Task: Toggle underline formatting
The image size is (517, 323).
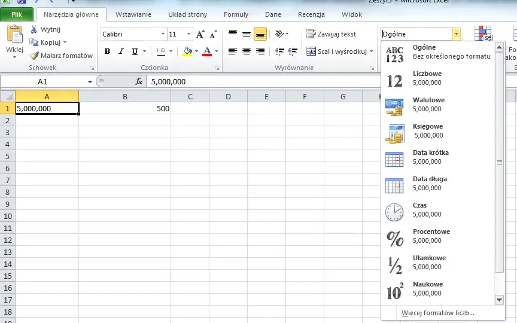Action: [135, 51]
